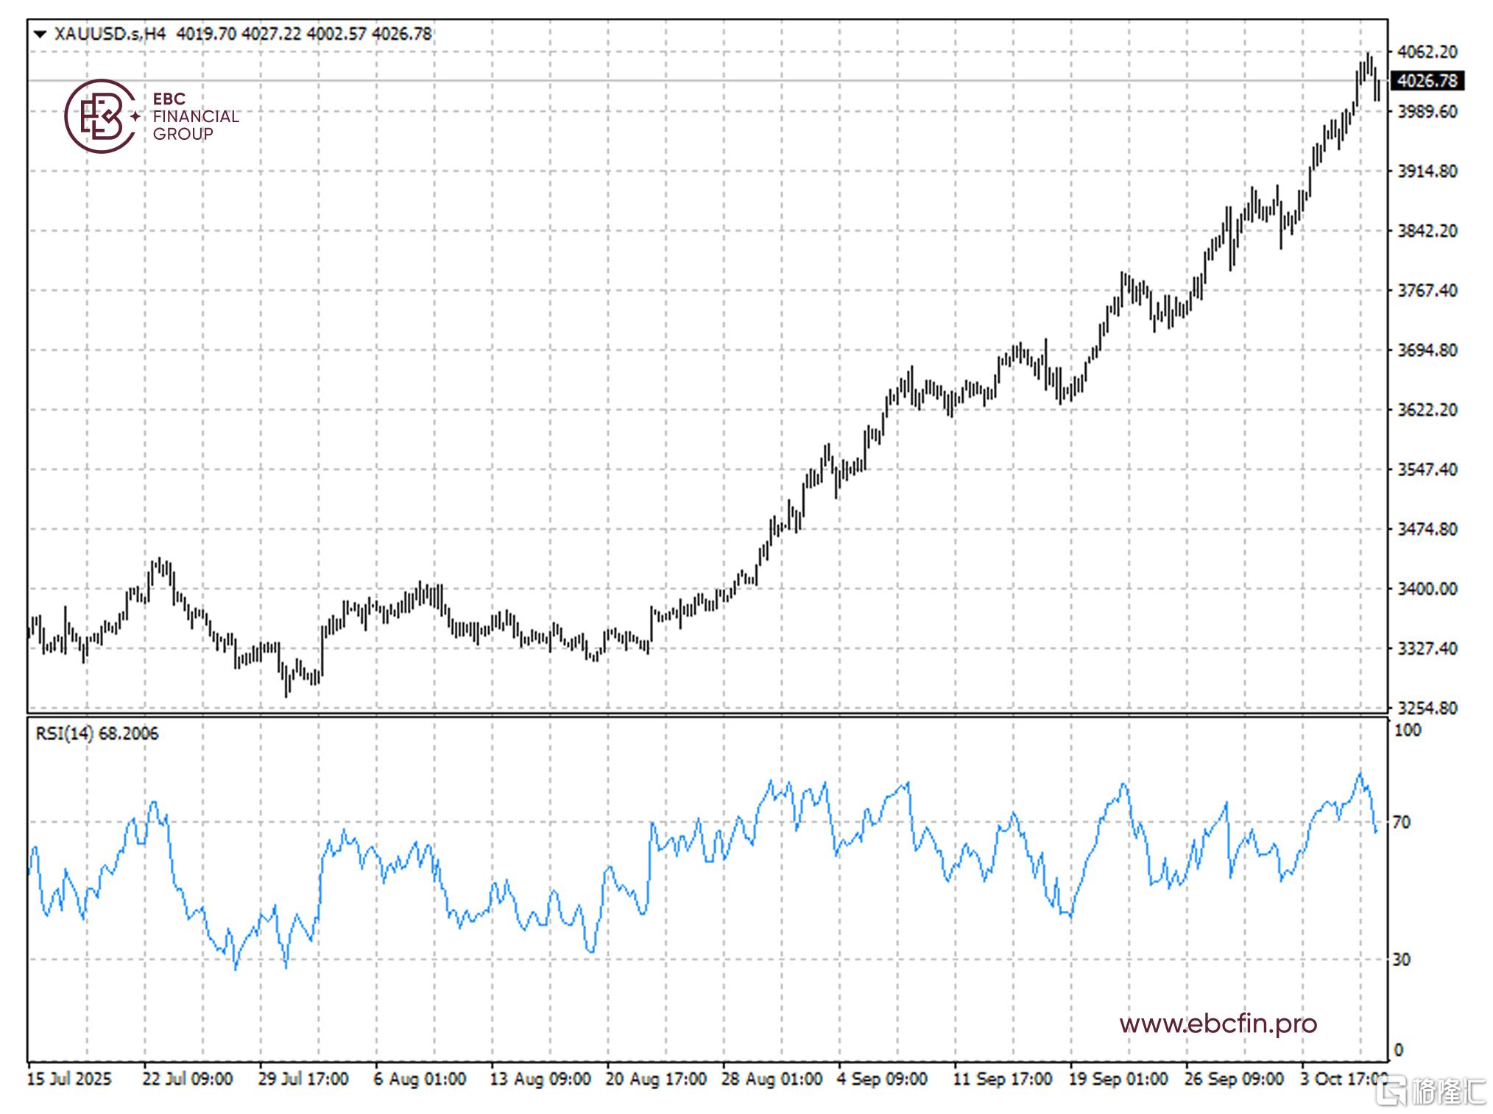The width and height of the screenshot is (1493, 1114).
Task: Click the RSI(14) 68.2006 indicator label
Action: (x=96, y=734)
